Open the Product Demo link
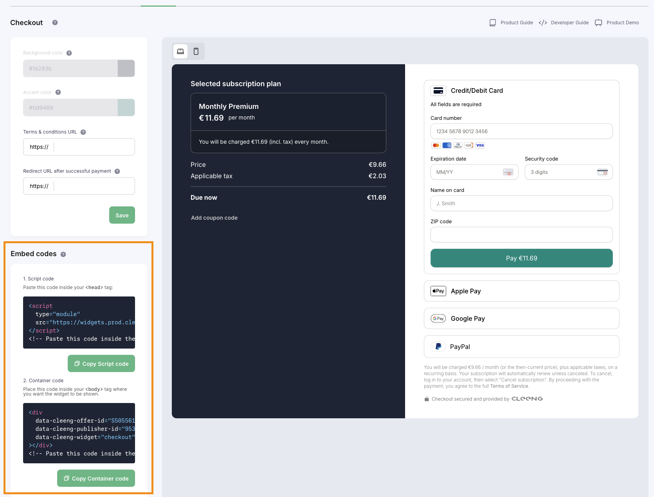Screen dimensions: 654x497 click(x=623, y=23)
